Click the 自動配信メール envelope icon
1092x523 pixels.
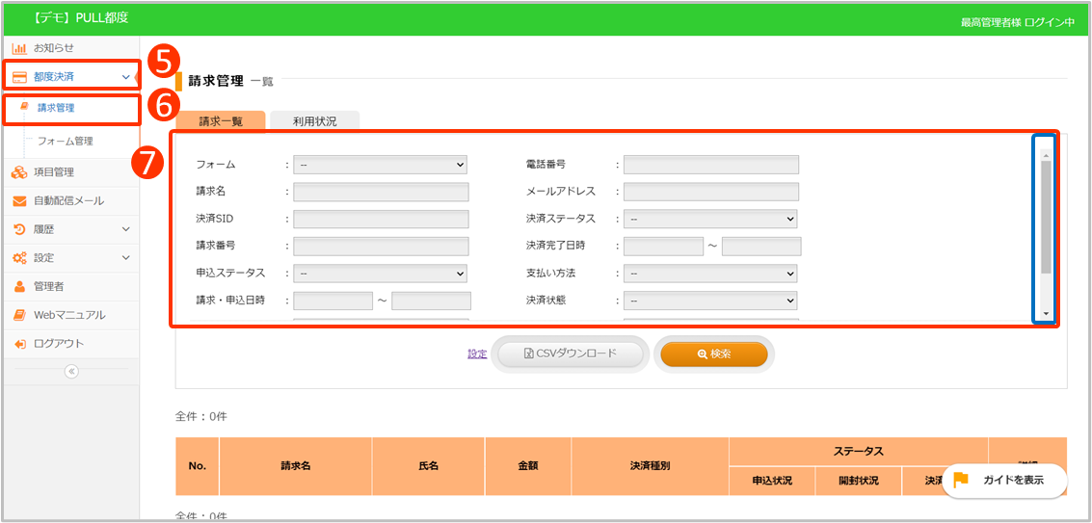coord(19,201)
